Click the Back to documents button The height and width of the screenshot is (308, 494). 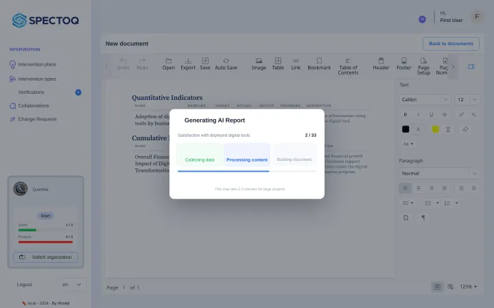pyautogui.click(x=451, y=44)
